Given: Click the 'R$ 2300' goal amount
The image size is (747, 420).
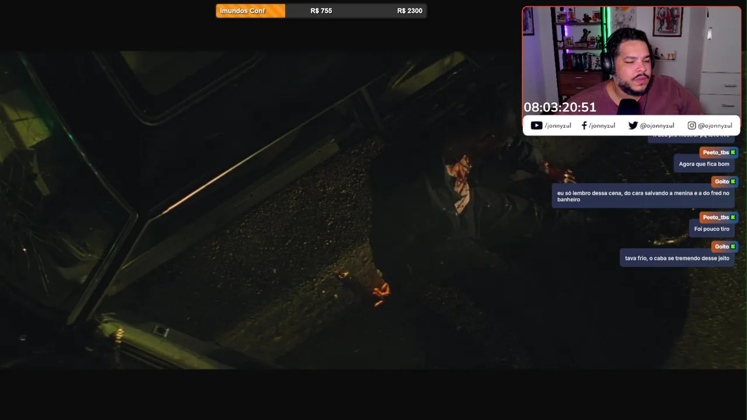Looking at the screenshot, I should coord(410,10).
